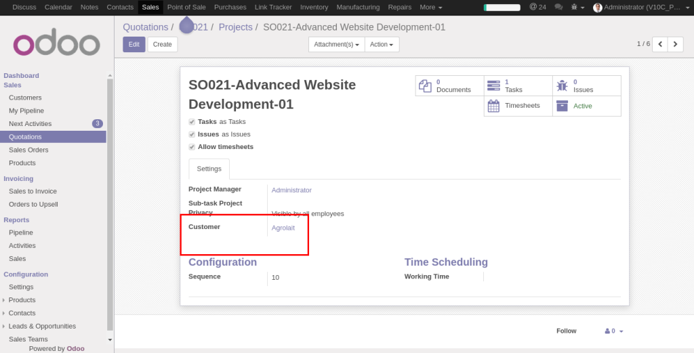
Task: Click the Tasks list icon
Action: point(493,86)
